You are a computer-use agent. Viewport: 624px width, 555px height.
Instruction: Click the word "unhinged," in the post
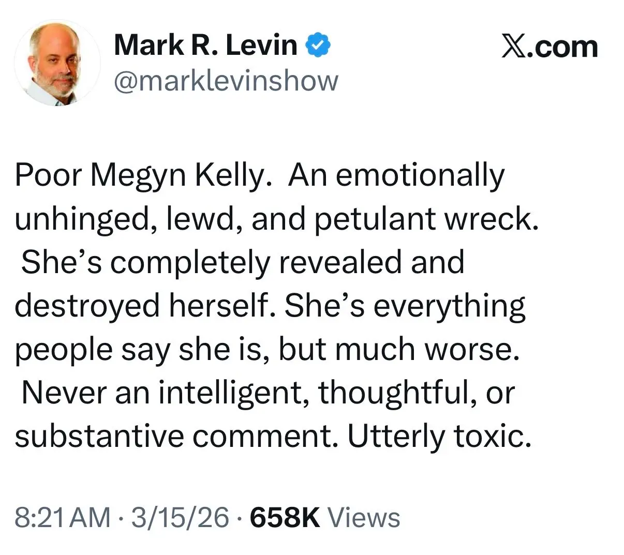tap(81, 220)
